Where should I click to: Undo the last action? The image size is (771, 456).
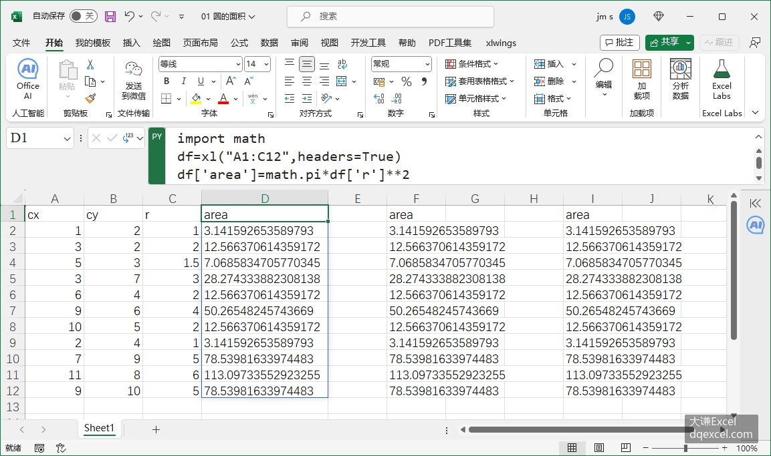[129, 16]
